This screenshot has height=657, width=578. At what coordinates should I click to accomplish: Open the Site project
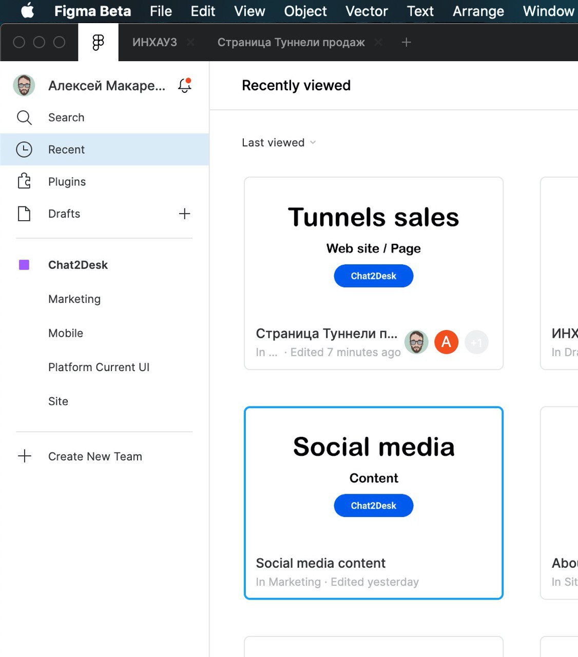click(58, 401)
